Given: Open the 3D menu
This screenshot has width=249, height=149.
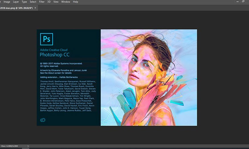Looking at the screenshot, I should click(49, 2).
